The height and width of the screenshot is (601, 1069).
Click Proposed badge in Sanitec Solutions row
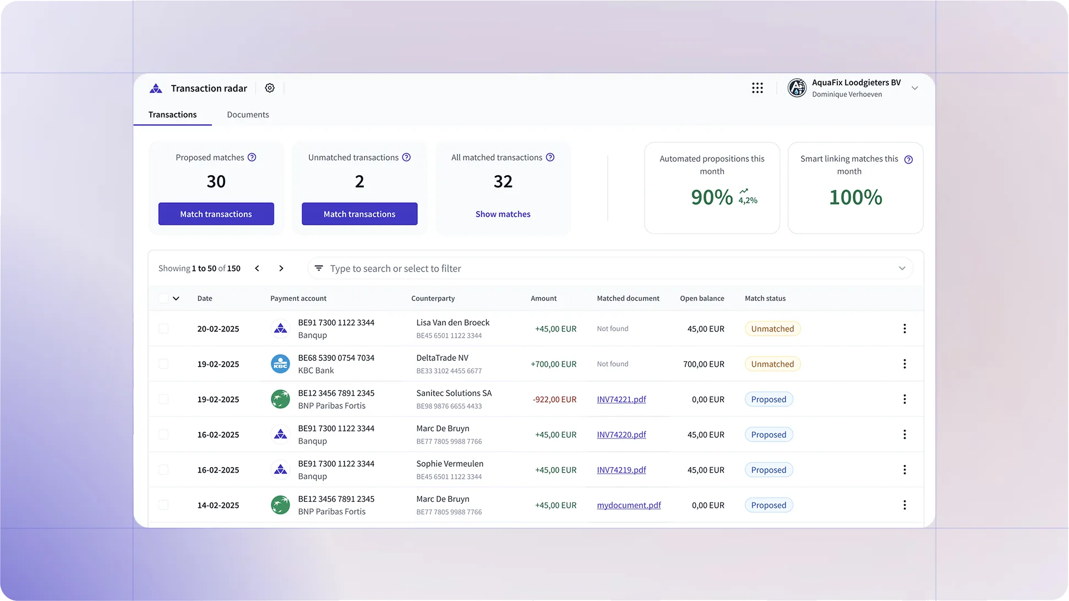[768, 399]
